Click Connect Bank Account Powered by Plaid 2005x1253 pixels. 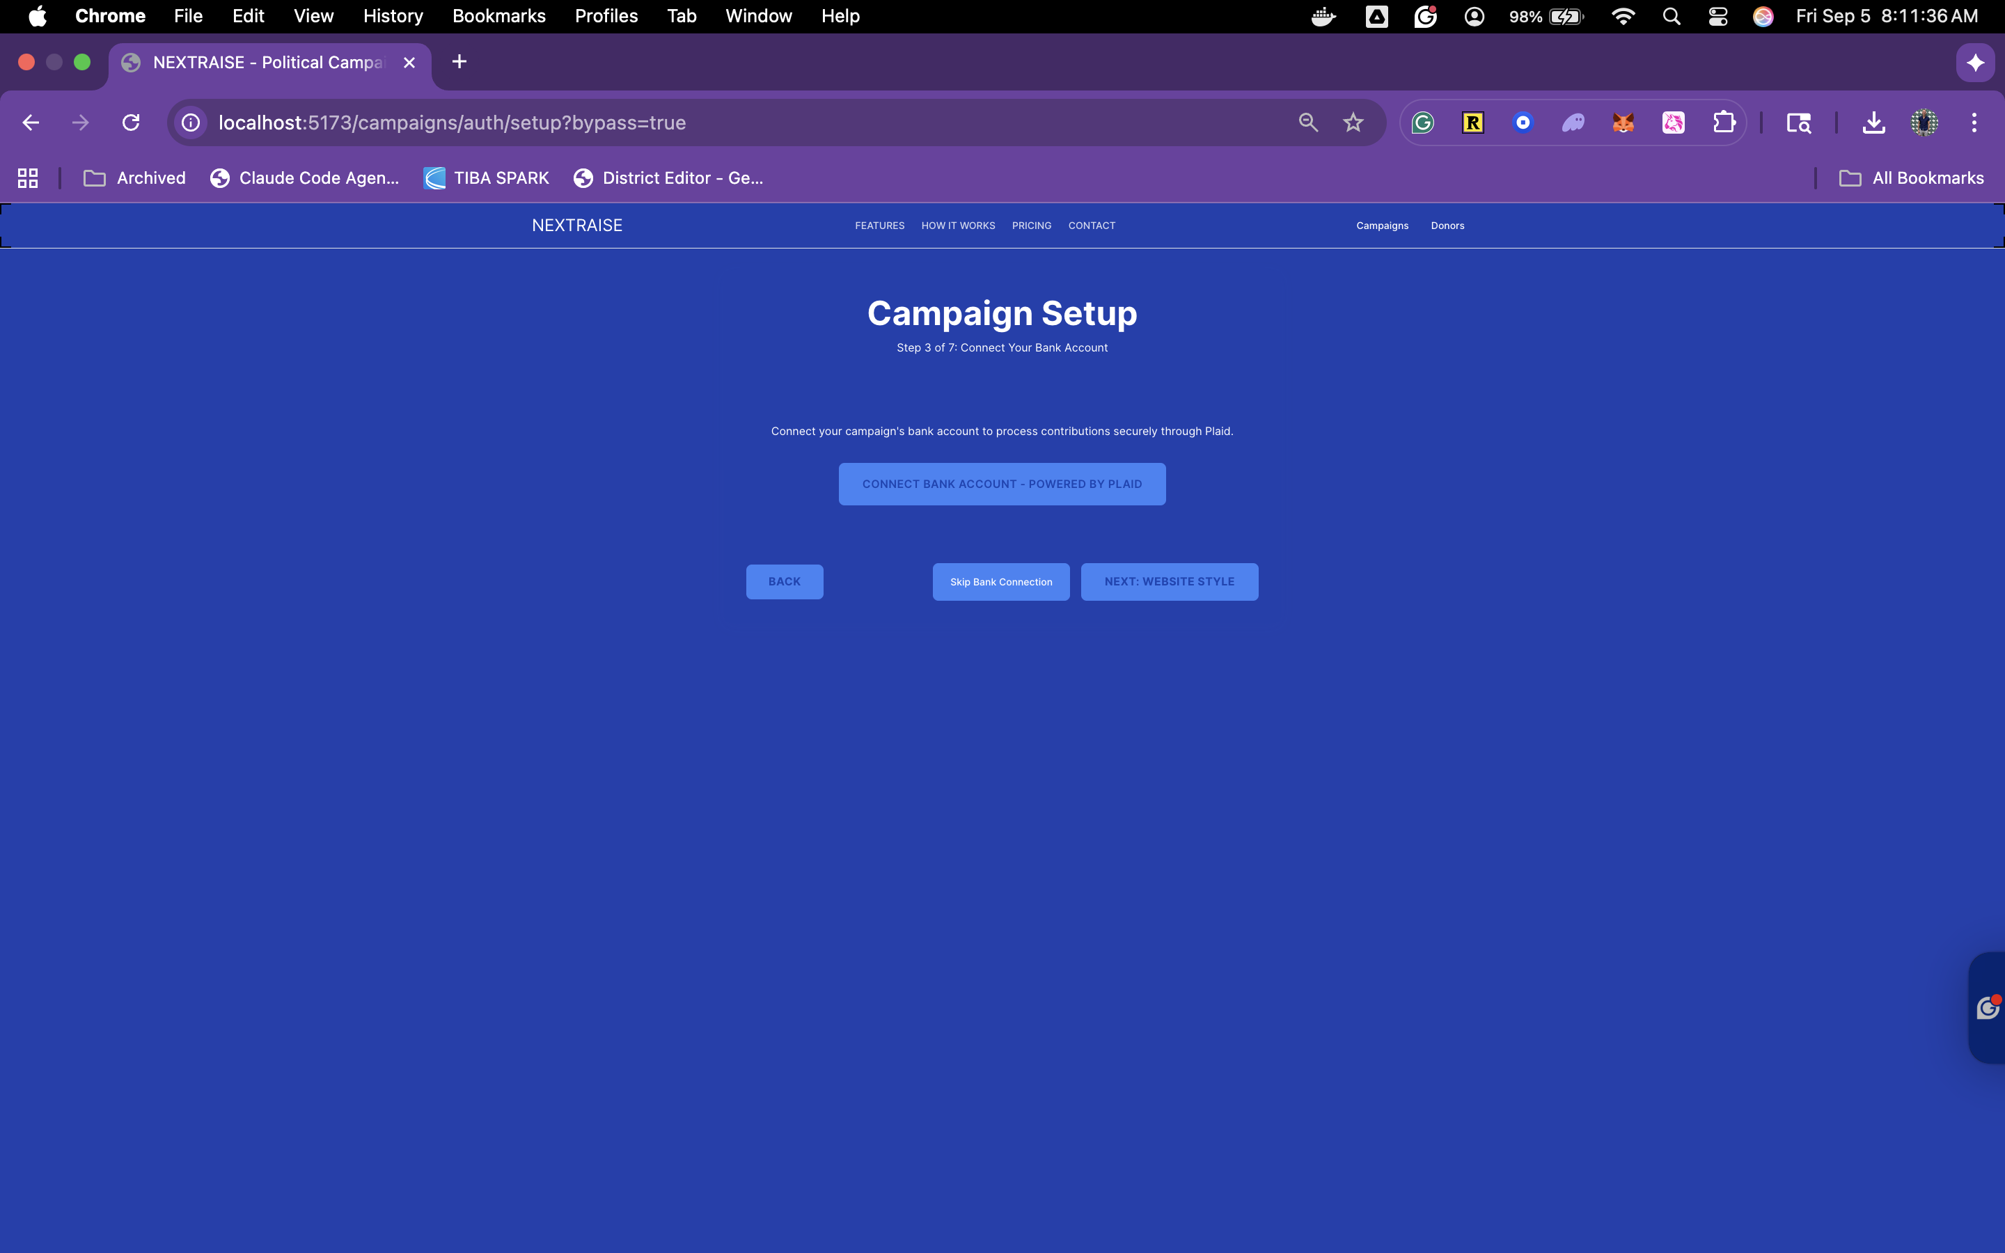(x=1002, y=484)
